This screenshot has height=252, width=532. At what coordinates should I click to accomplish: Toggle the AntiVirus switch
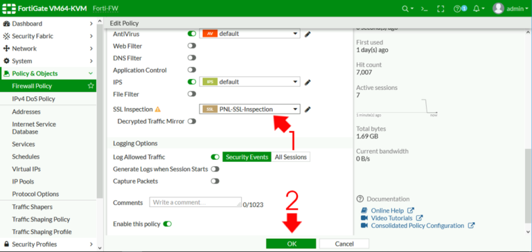pos(192,34)
